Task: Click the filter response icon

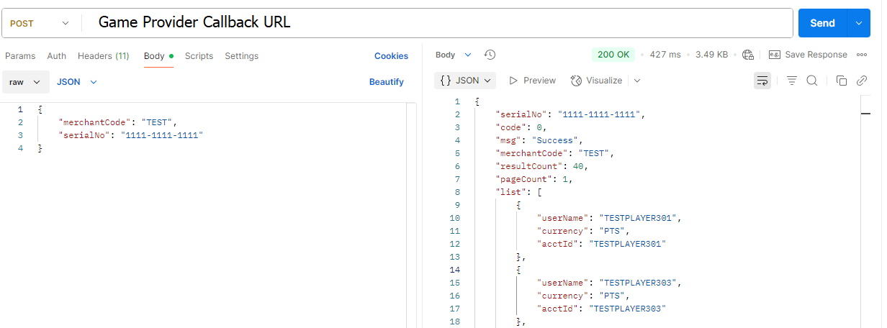Action: click(791, 81)
